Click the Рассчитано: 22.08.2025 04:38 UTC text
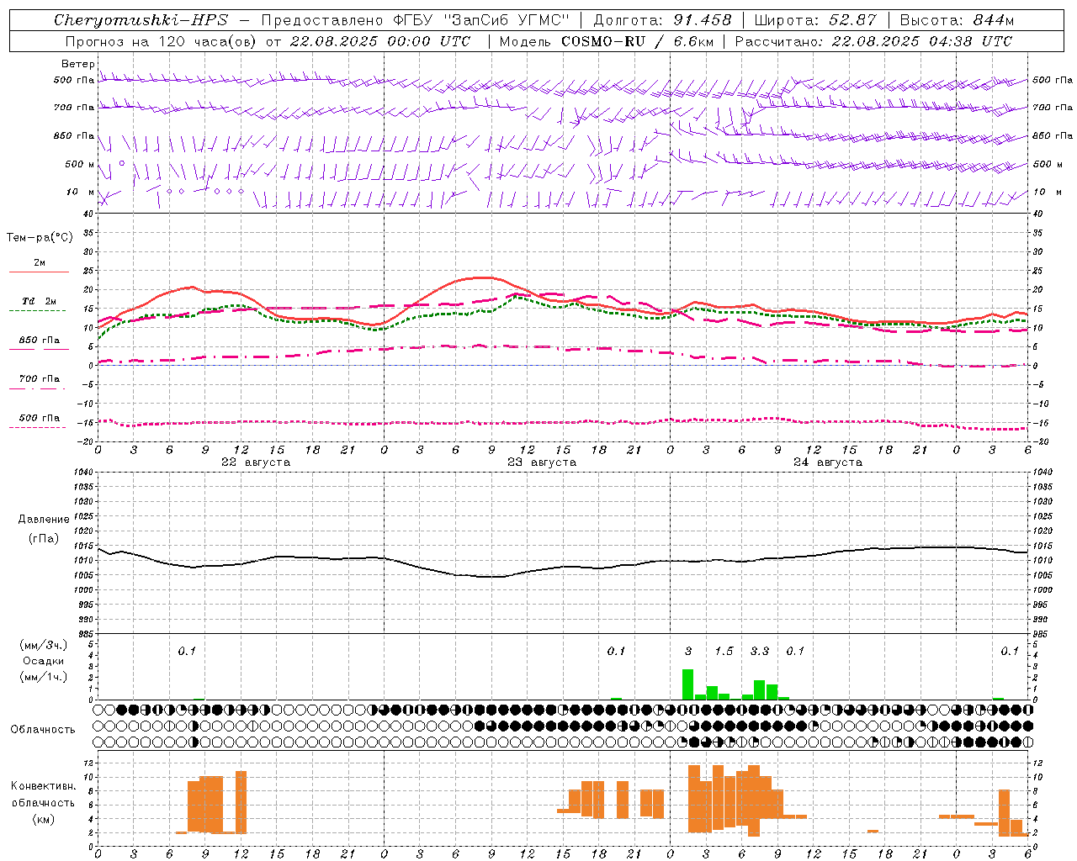1077x861 pixels. (x=873, y=41)
